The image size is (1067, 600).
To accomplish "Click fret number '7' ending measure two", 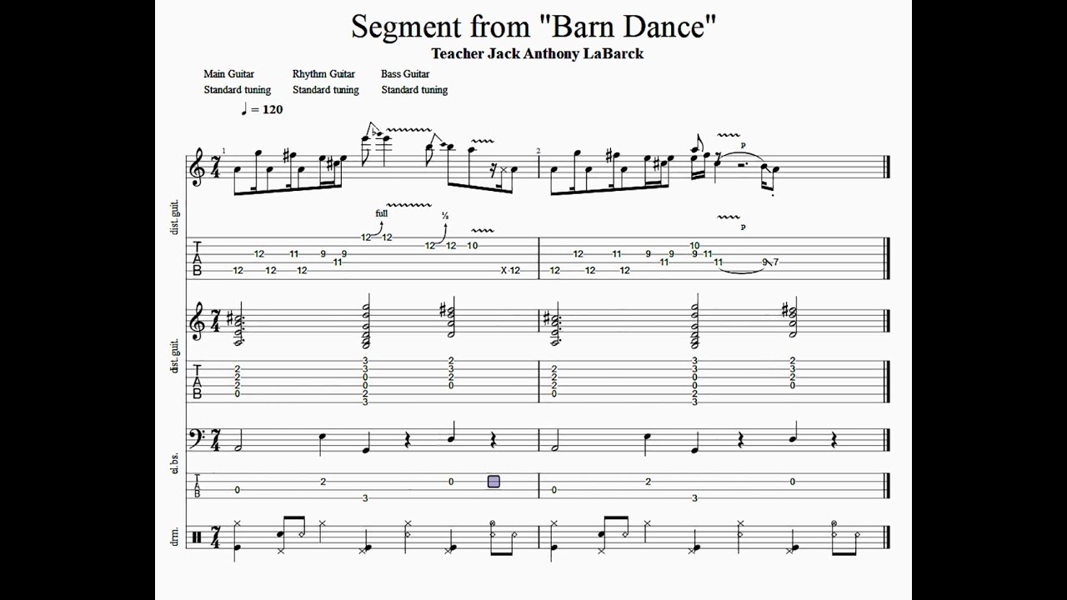I will [x=775, y=262].
